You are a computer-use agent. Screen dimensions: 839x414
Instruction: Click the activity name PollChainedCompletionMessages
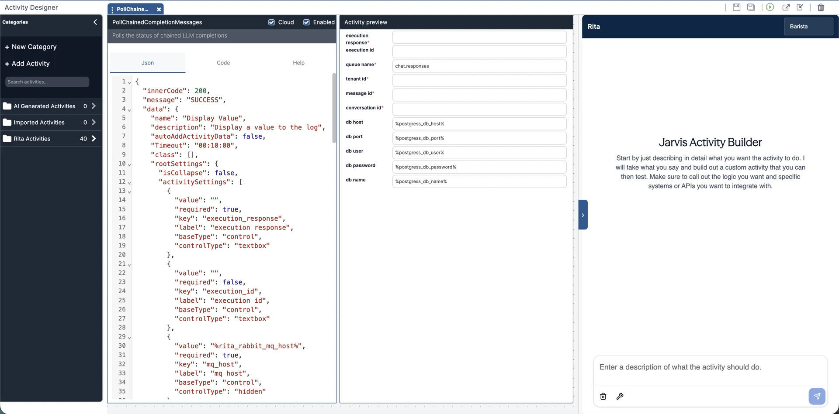[x=157, y=22]
